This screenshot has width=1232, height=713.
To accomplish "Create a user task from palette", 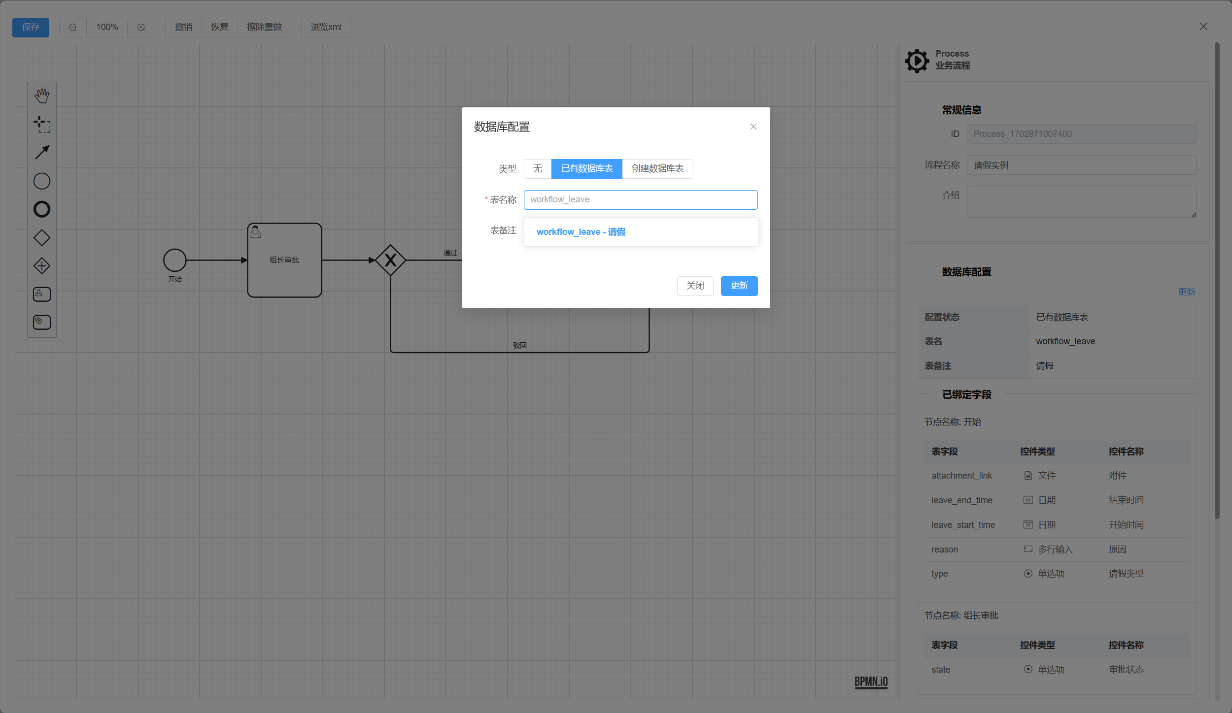I will (x=42, y=294).
